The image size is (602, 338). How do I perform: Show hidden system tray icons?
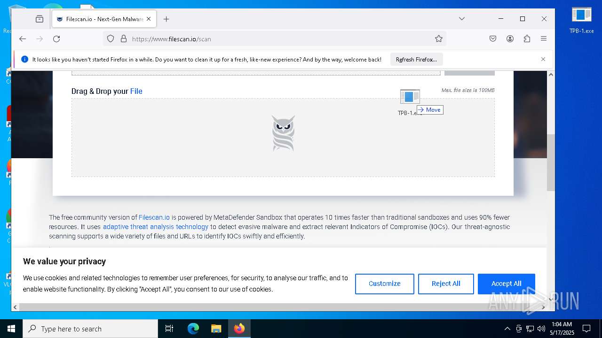click(x=507, y=329)
